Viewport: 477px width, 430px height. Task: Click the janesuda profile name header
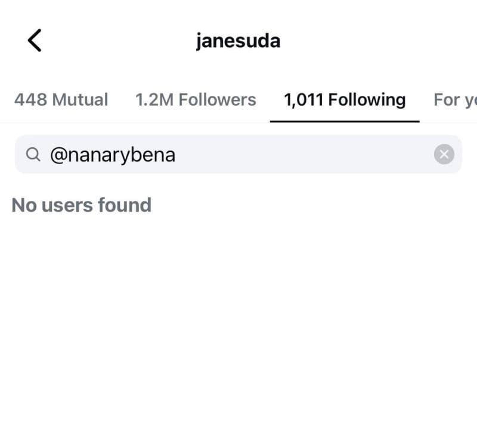238,40
